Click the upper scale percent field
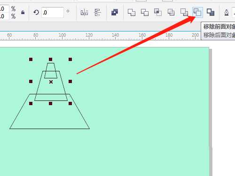This screenshot has height=176, width=235. click(x=4, y=8)
